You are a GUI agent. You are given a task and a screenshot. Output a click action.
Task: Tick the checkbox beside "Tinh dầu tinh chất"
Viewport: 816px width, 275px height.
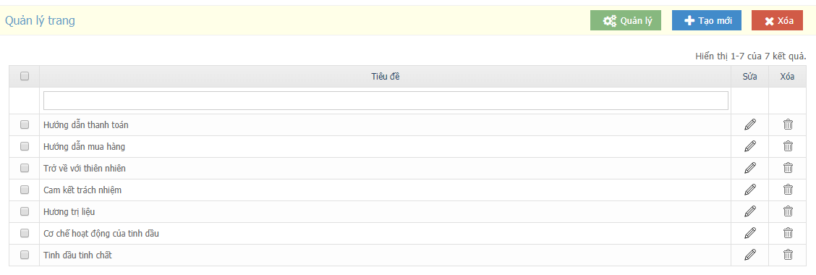click(x=25, y=255)
